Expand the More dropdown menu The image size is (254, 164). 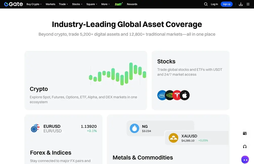[105, 4]
